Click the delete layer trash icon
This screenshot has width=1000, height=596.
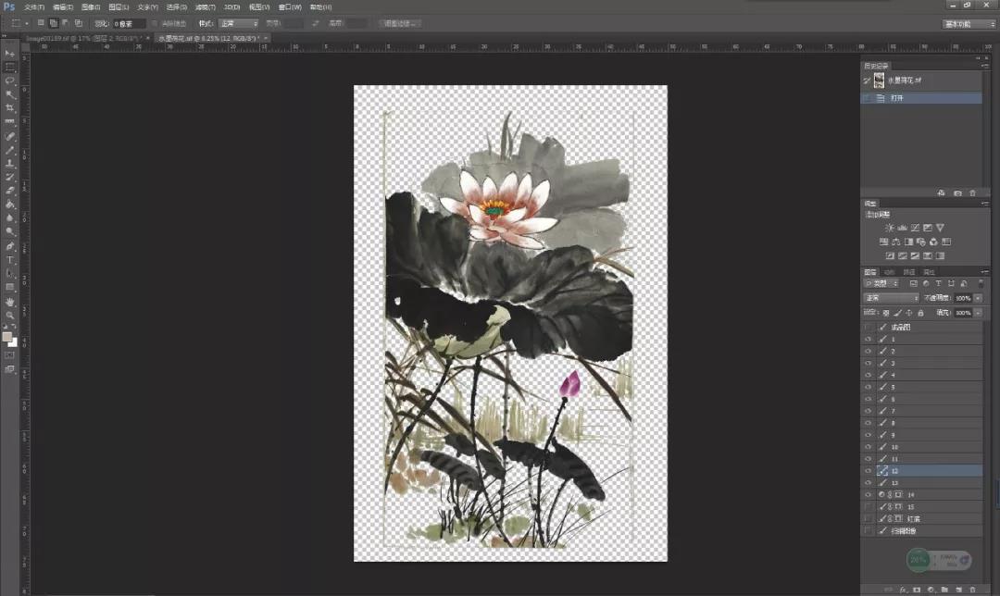(x=973, y=589)
